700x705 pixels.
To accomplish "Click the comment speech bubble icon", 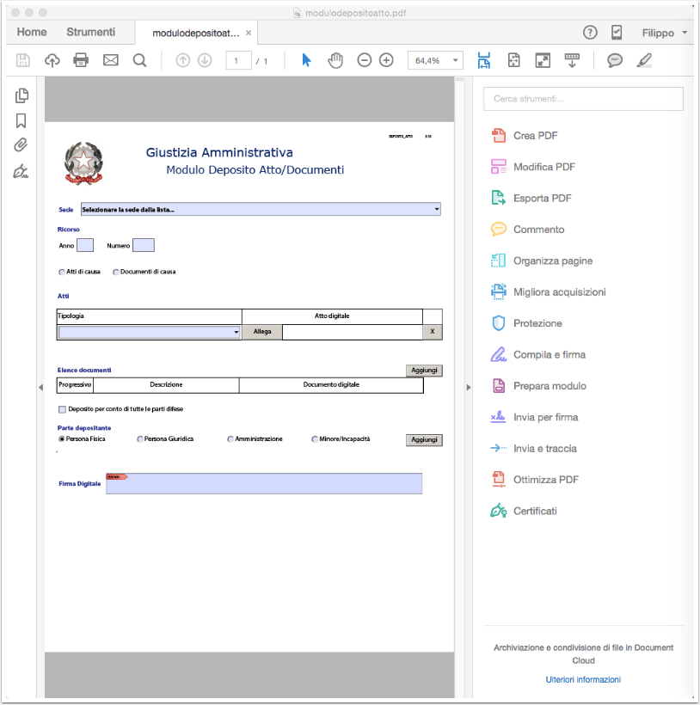I will click(615, 60).
